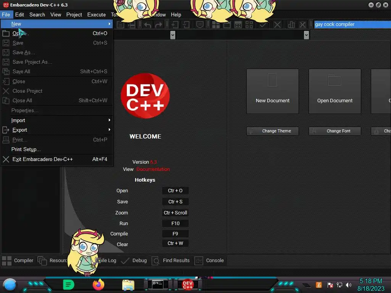Click the Change Font button
The width and height of the screenshot is (391, 293).
(334, 131)
